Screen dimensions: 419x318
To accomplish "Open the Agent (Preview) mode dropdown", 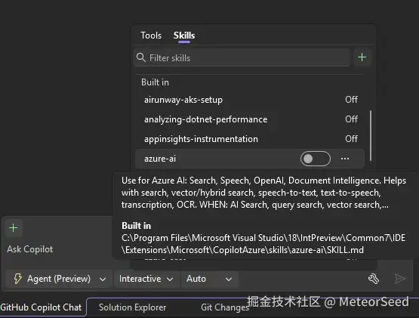I will tap(59, 279).
